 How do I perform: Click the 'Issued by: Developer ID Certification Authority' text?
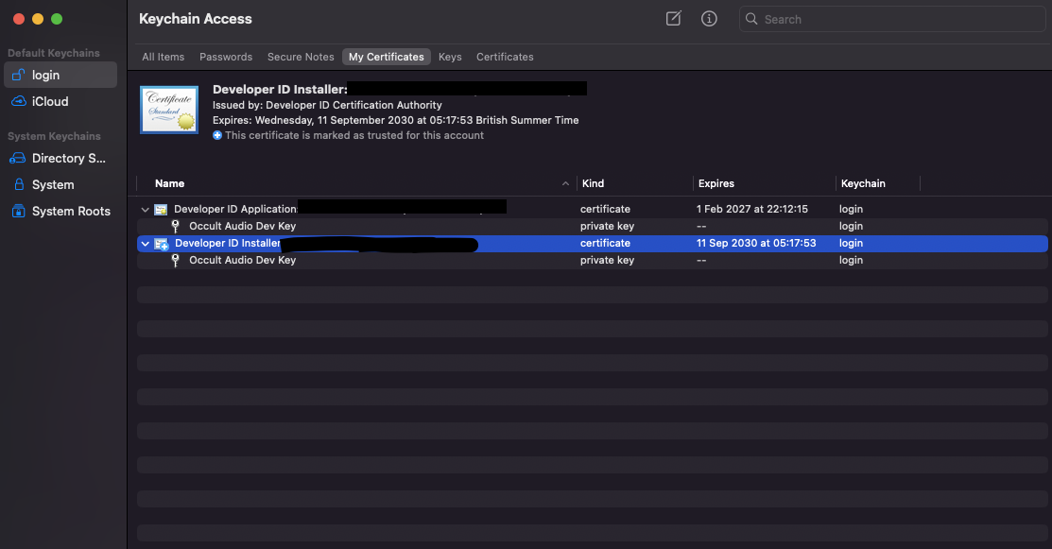pos(327,105)
